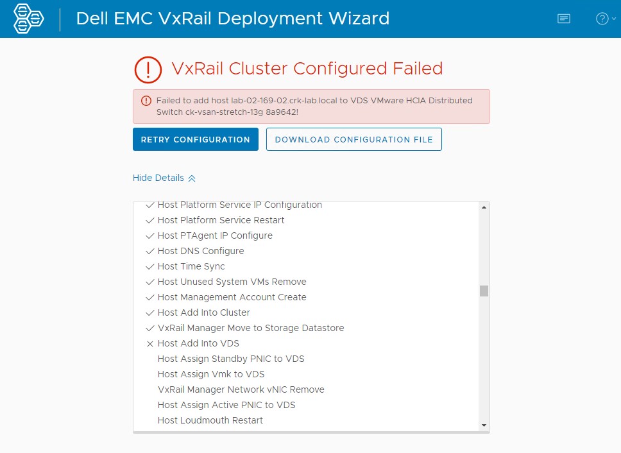Click the checkmark beside Host Time Sync

[x=149, y=266]
